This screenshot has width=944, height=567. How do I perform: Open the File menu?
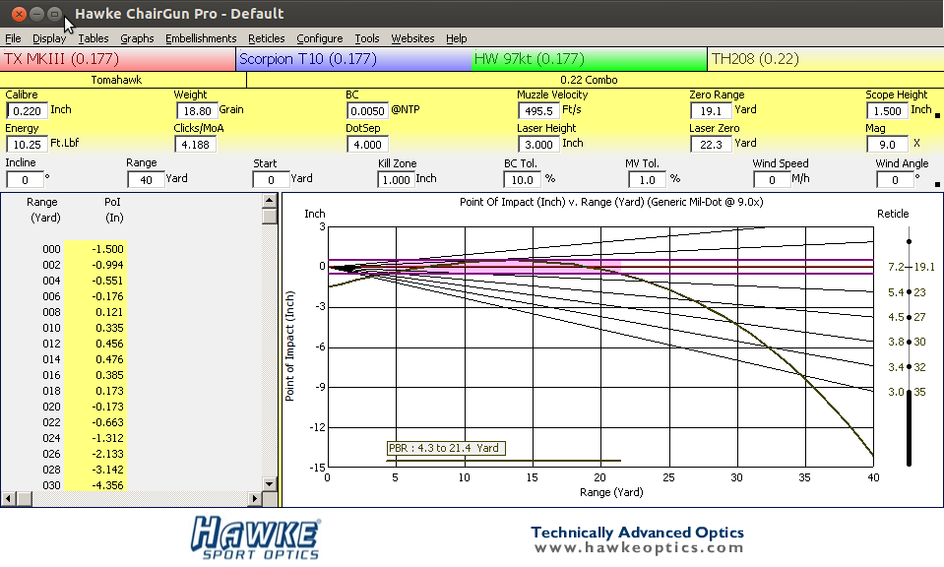(13, 38)
